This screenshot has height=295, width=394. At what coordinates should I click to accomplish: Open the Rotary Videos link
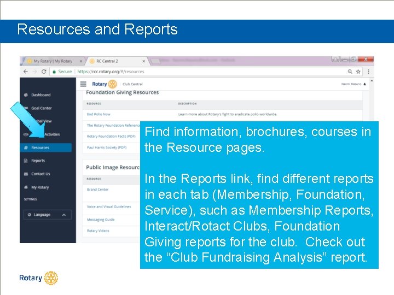(x=98, y=231)
